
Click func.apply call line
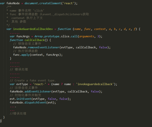pos(38,55)
